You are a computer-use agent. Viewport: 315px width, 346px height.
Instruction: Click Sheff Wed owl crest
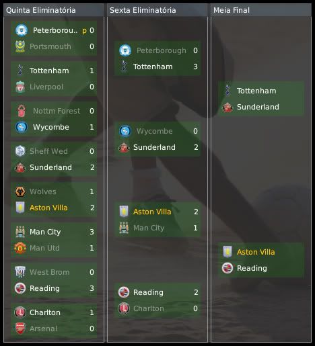[x=20, y=151]
